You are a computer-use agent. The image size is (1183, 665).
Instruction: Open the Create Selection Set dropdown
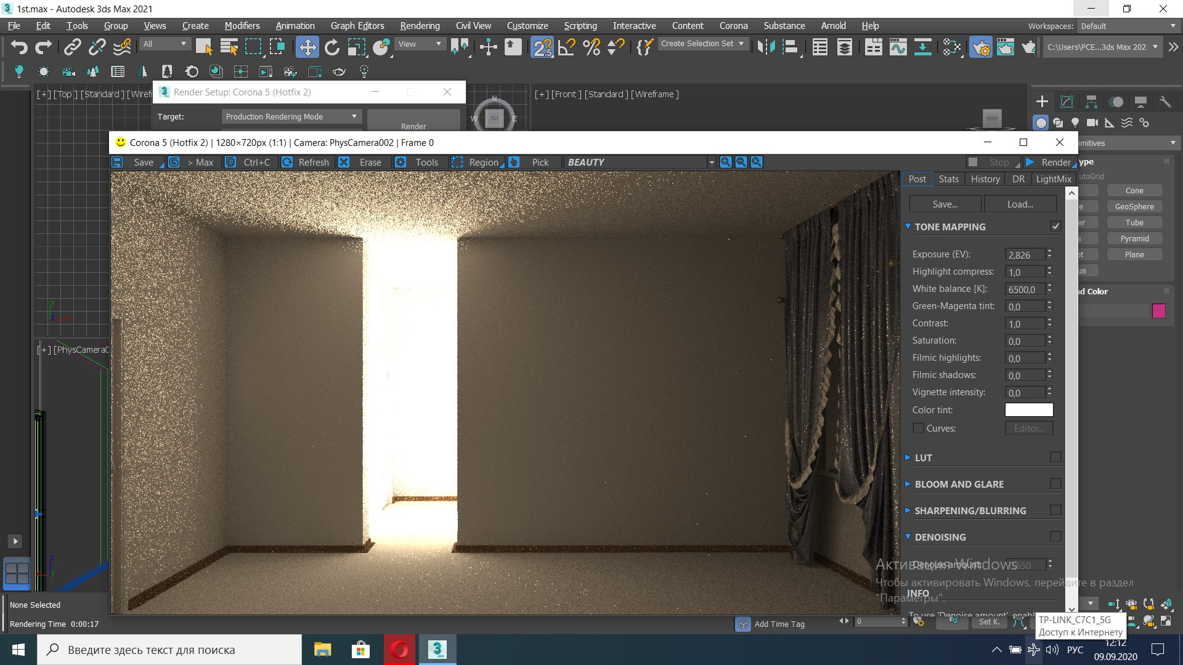(x=702, y=44)
